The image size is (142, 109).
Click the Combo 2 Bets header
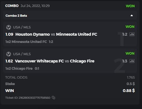16,16
